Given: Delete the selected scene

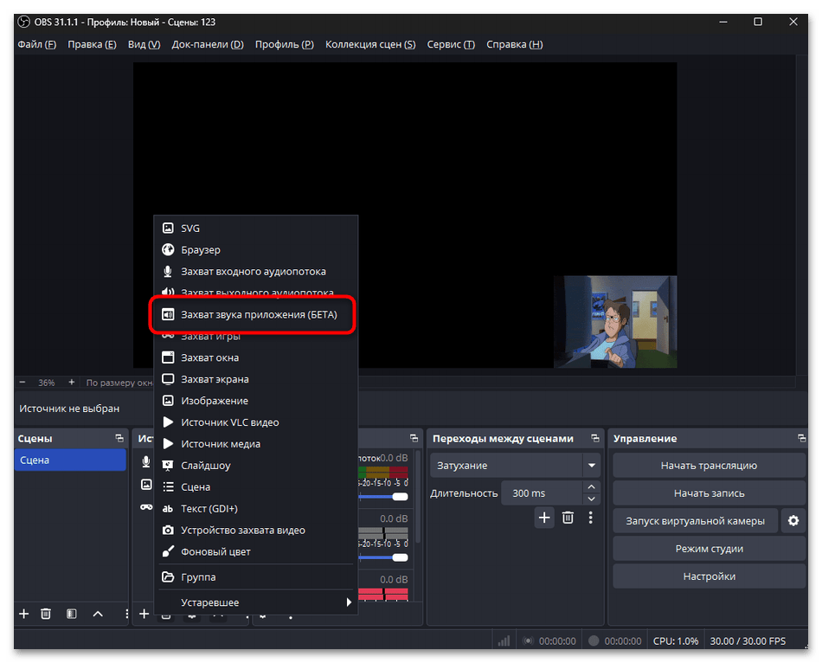Looking at the screenshot, I should click(x=46, y=615).
